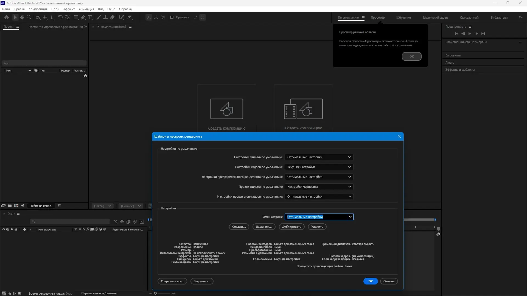Enable the Привязка snapping checkbox
The height and width of the screenshot is (296, 527).
tap(172, 17)
